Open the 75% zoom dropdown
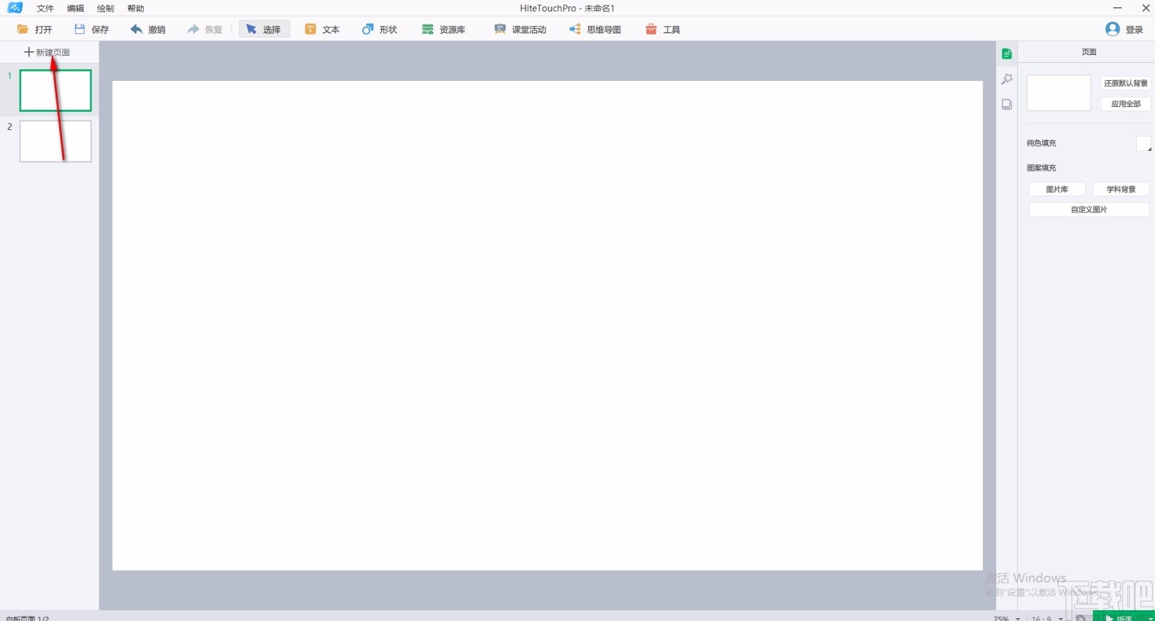Screen dimensions: 1155x621 point(1006,618)
